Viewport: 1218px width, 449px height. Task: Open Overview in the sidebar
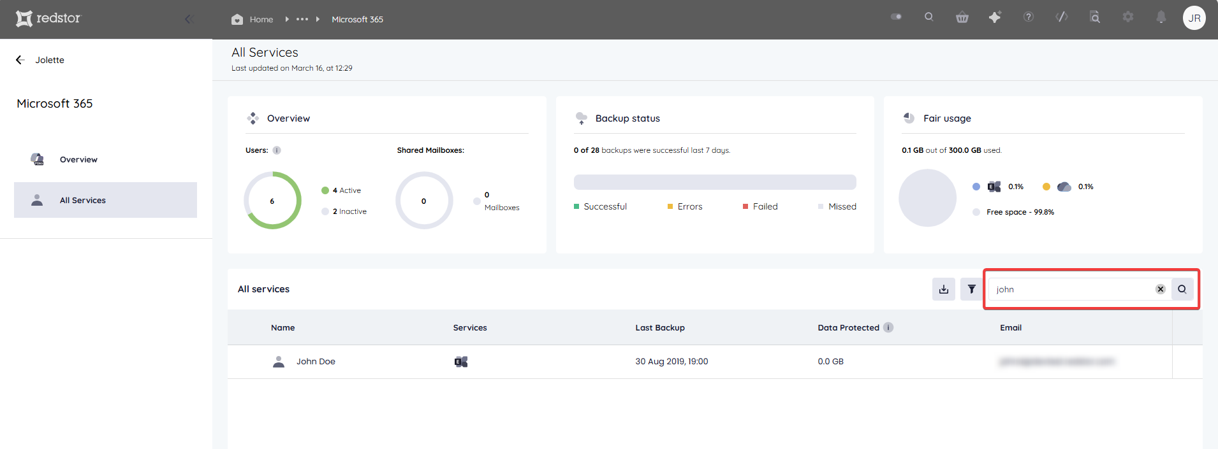[105, 159]
